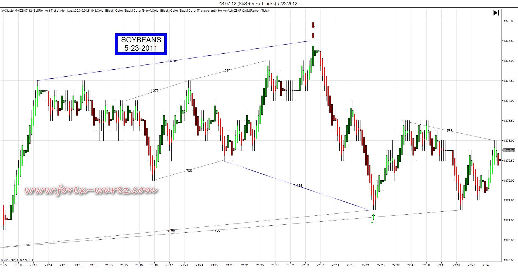
Task: Select the SOYBEANS 5-23-2011 text box
Action: point(141,44)
